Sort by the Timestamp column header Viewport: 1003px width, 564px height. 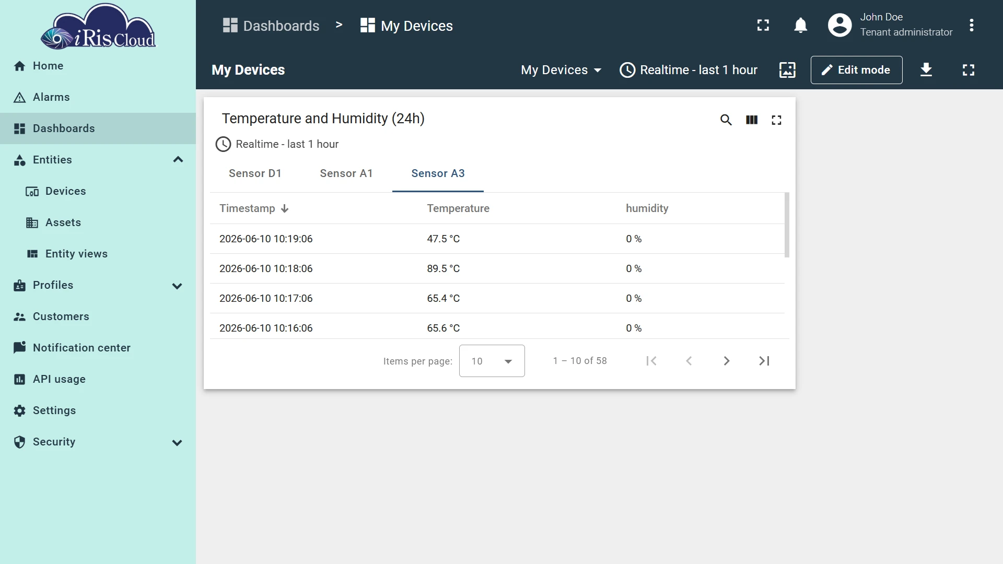pos(254,208)
